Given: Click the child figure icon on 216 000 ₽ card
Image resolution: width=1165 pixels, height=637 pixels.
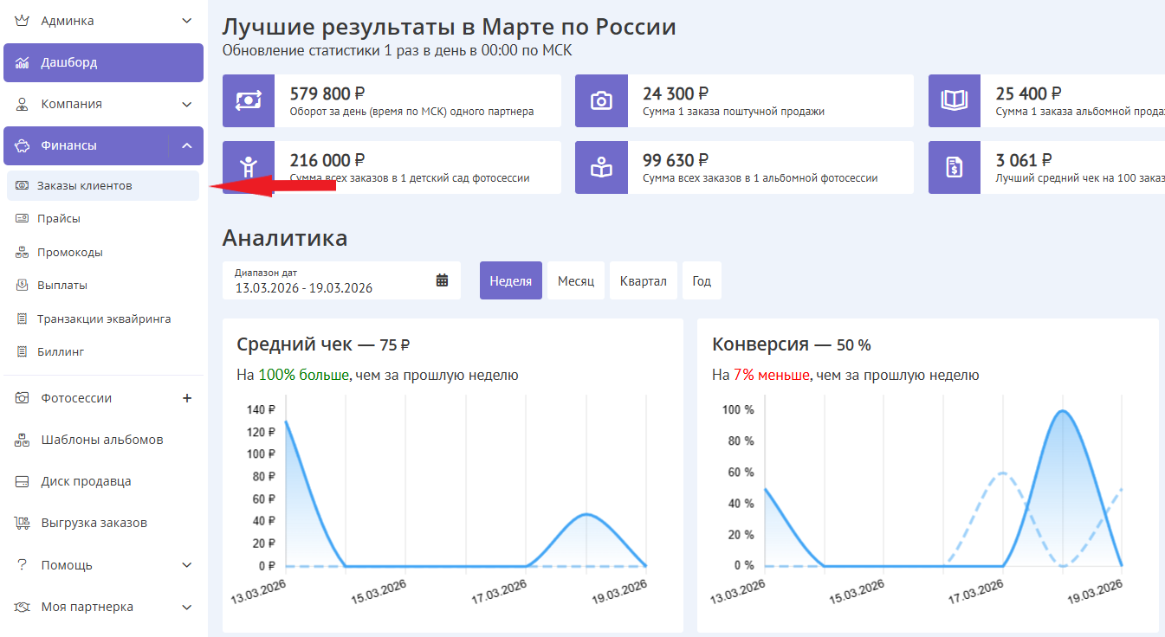Looking at the screenshot, I should [x=249, y=167].
